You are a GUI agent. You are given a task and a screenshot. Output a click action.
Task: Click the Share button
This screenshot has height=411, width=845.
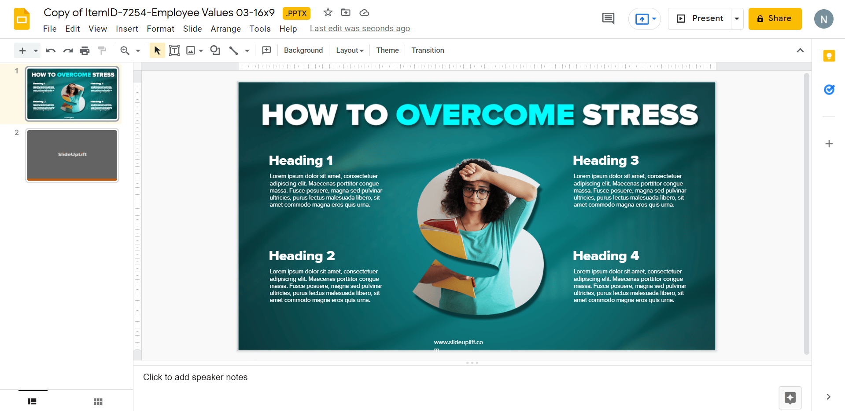pos(775,18)
